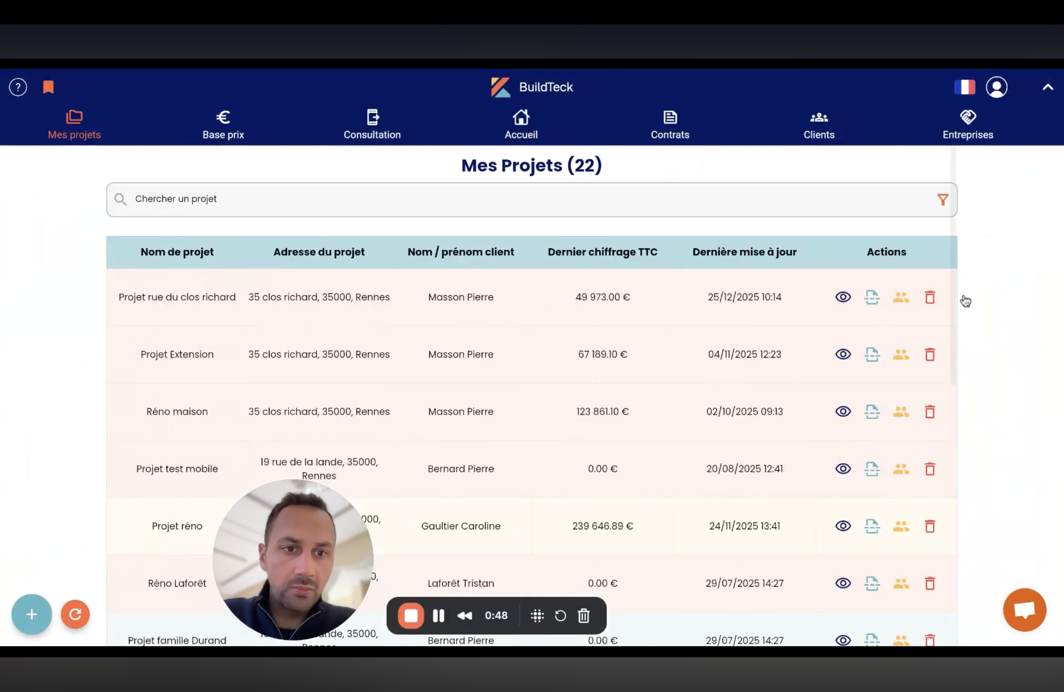Collapse the header with the top-right chevron
Screen dimensions: 1064x692
1047,87
